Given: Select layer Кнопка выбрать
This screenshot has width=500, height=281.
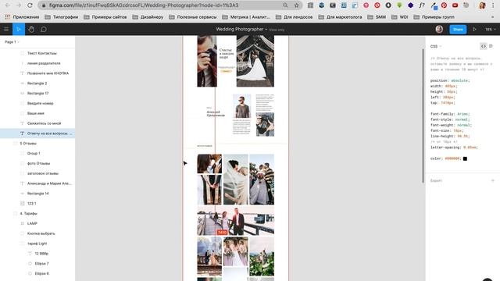Looking at the screenshot, I should click(x=37, y=233).
